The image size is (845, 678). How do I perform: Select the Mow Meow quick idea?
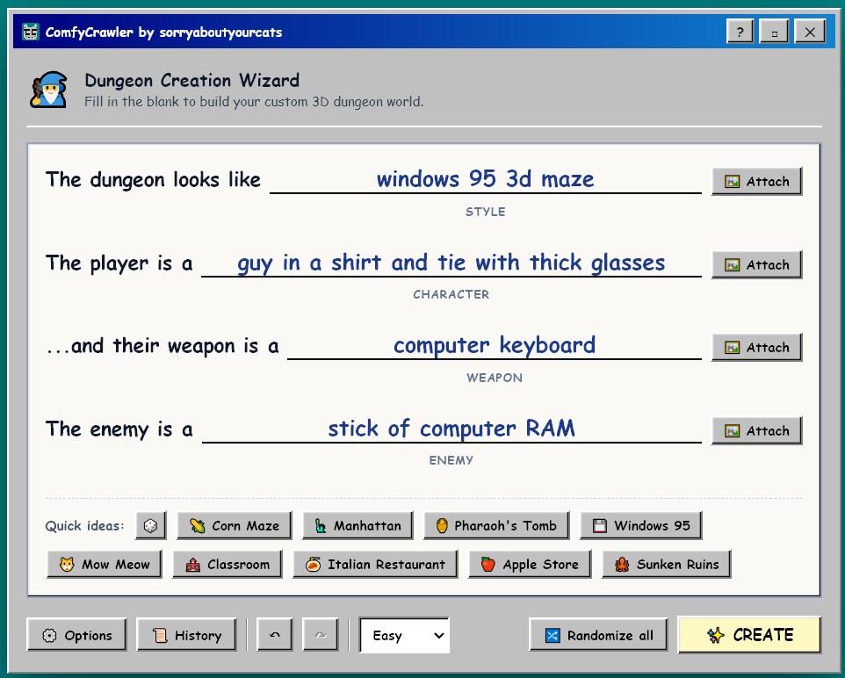pos(105,565)
